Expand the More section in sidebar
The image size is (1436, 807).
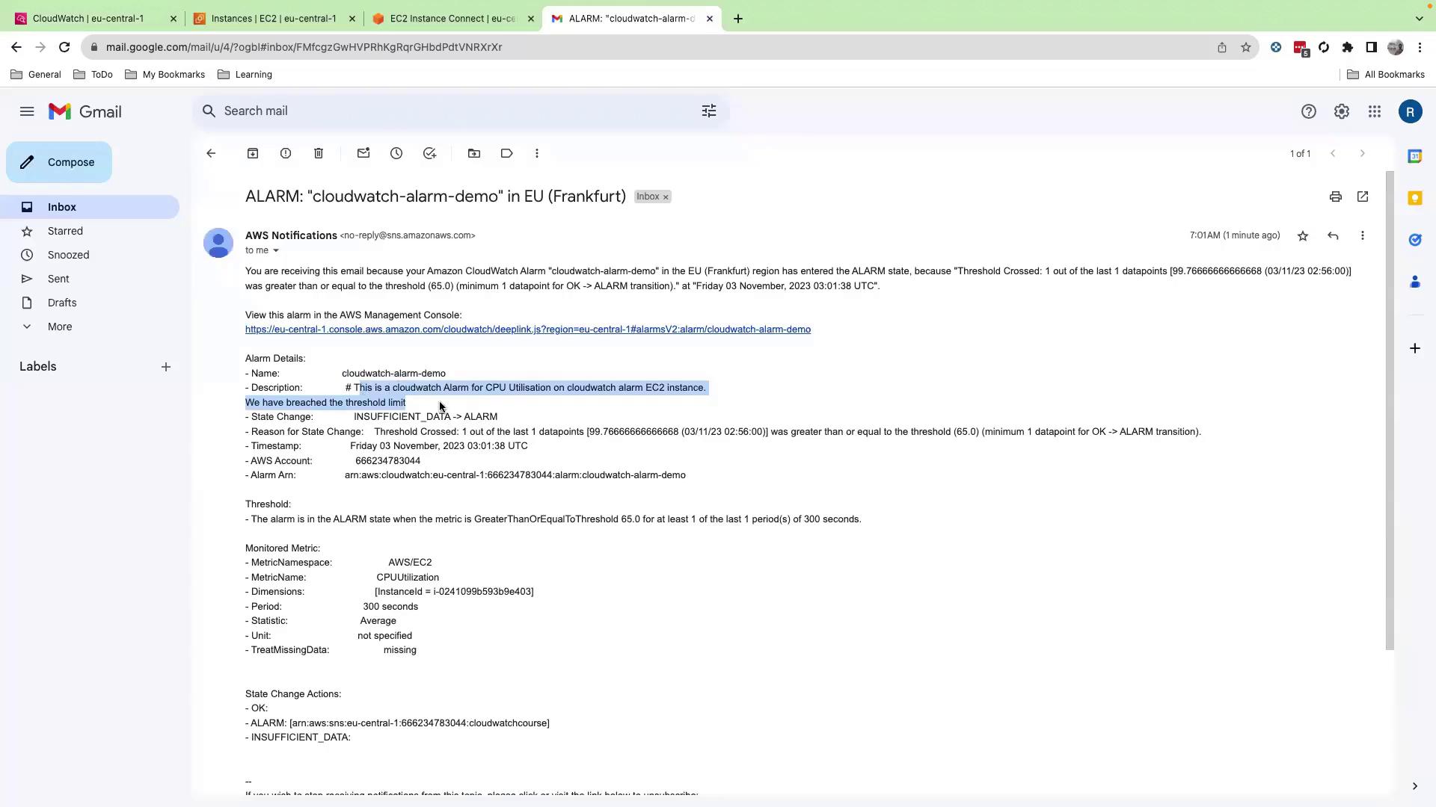[x=60, y=327]
